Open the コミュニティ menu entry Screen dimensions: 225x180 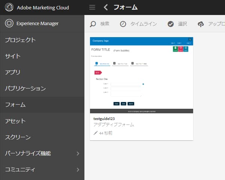tap(42, 169)
